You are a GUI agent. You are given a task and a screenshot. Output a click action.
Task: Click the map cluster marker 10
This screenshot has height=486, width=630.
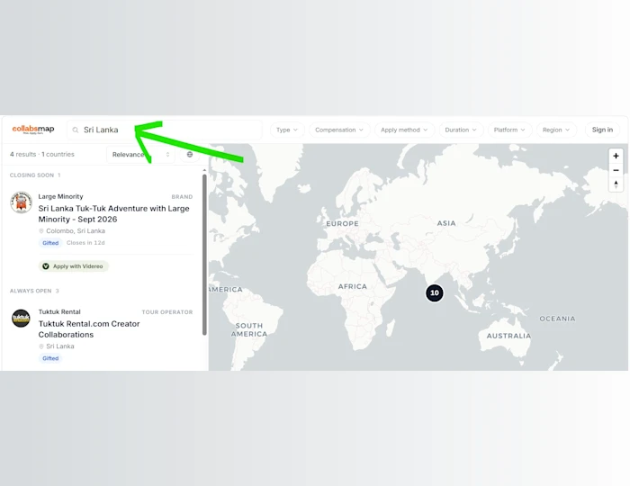pyautogui.click(x=435, y=292)
